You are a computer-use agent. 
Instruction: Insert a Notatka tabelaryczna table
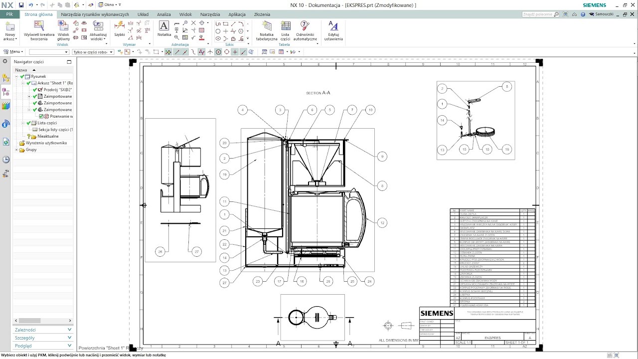[267, 25]
